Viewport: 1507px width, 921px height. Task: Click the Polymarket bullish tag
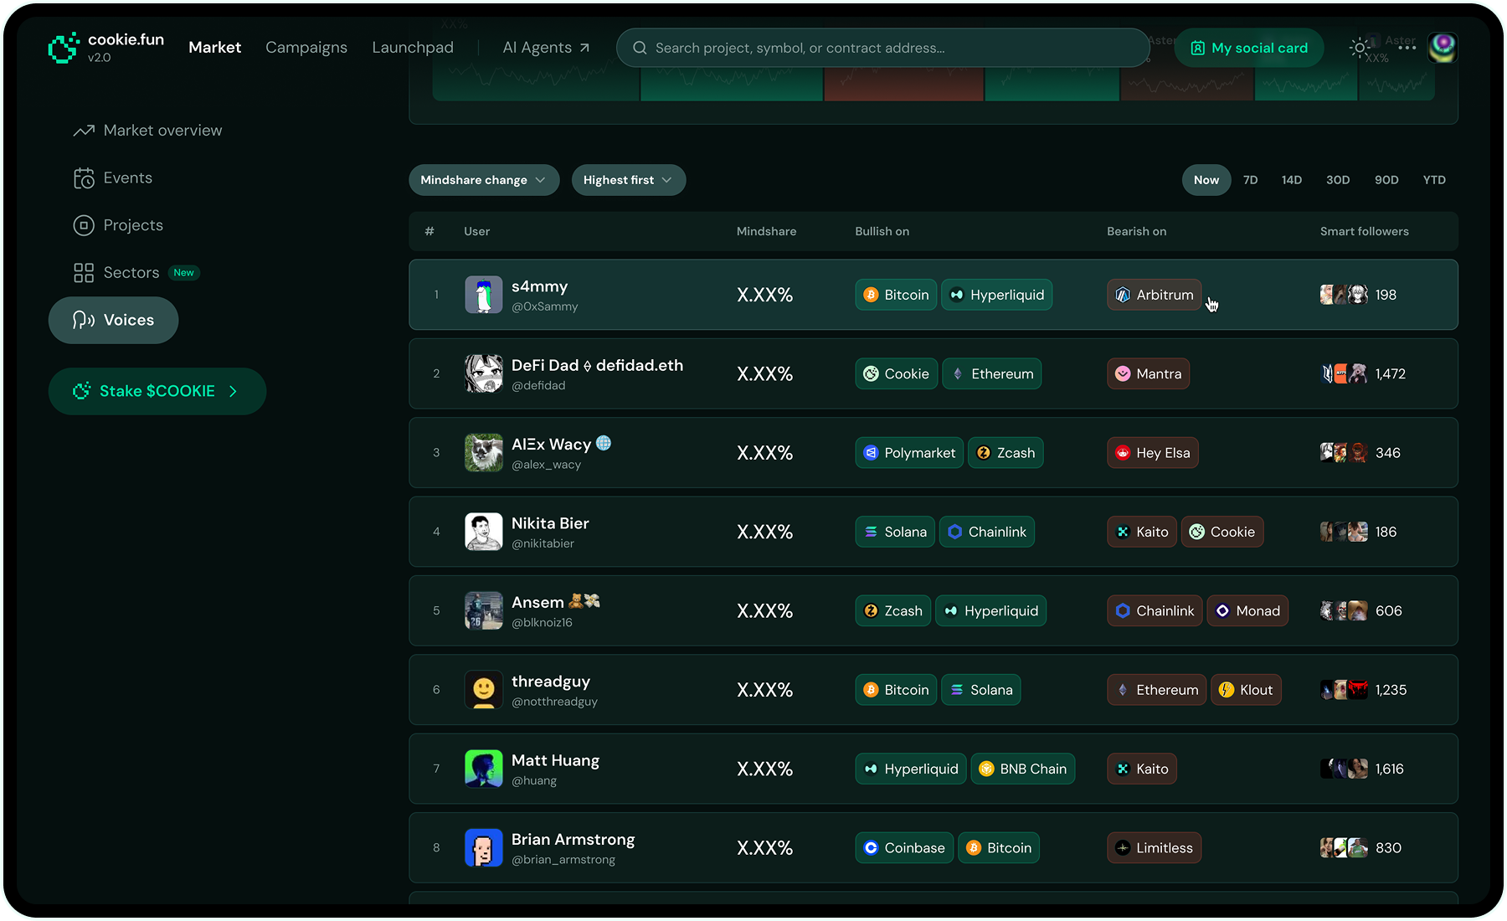(909, 453)
